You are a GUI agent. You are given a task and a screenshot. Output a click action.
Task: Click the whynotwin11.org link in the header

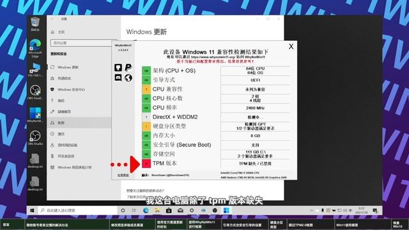213,57
